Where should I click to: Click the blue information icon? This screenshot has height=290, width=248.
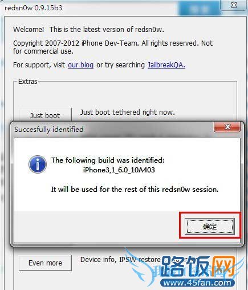(x=38, y=164)
